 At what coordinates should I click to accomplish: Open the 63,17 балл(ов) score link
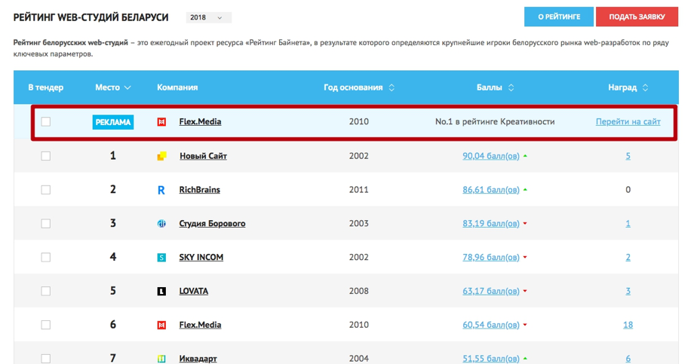tap(491, 291)
